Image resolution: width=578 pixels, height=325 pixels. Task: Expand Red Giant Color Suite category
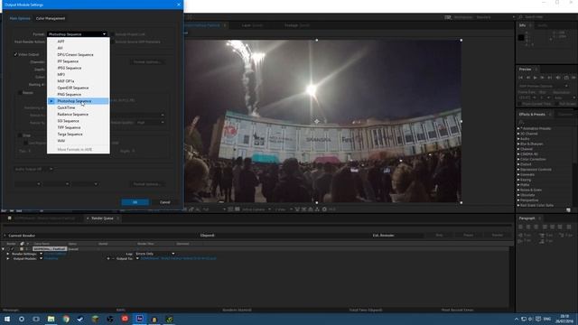coord(518,205)
